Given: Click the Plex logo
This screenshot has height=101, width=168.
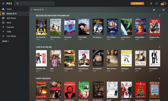Looking at the screenshot, I should point(9,4).
